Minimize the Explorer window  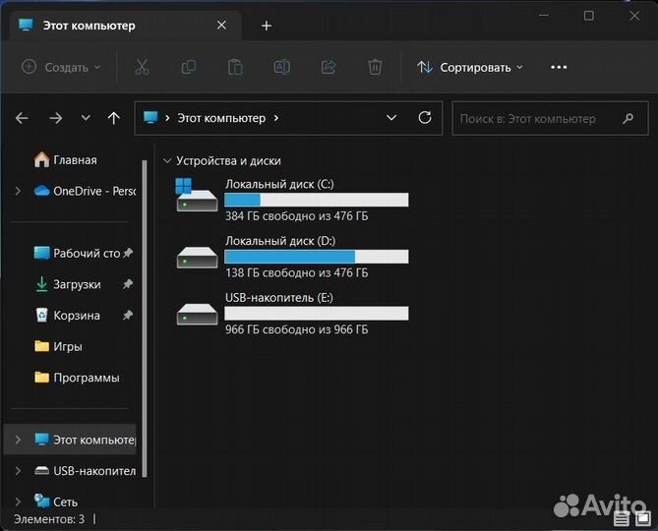tap(544, 16)
